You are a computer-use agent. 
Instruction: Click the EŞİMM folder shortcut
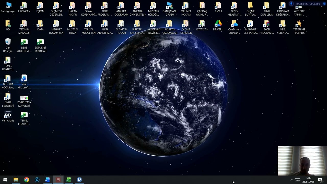[x=40, y=7]
